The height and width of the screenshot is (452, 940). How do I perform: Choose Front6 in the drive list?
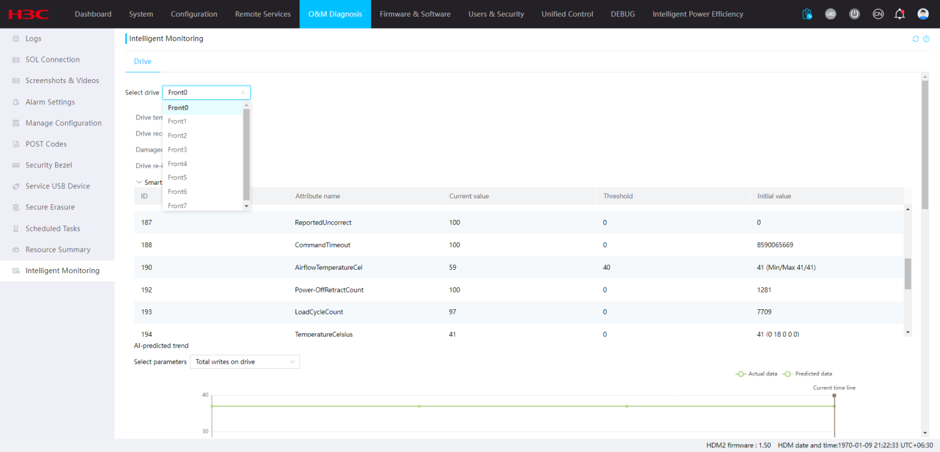pyautogui.click(x=203, y=192)
